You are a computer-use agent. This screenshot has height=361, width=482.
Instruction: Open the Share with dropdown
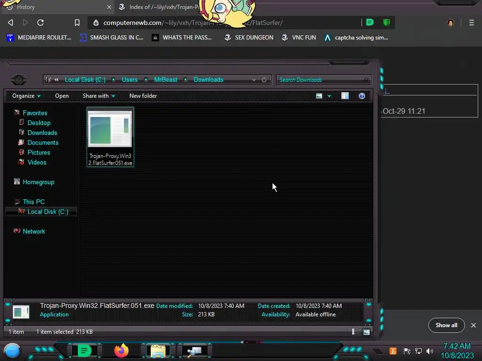coord(99,96)
